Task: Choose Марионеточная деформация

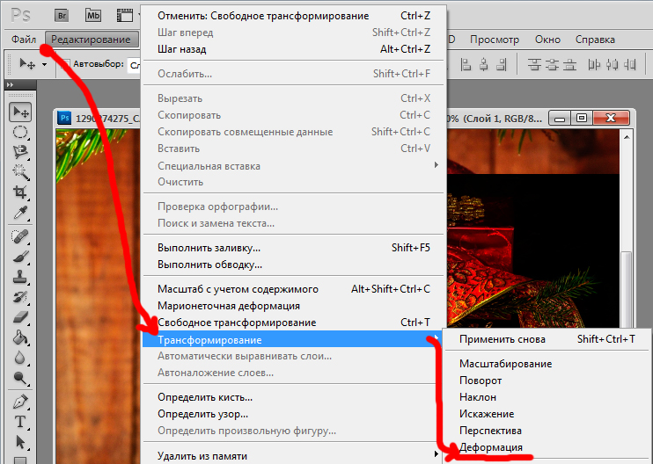Action: pyautogui.click(x=294, y=306)
